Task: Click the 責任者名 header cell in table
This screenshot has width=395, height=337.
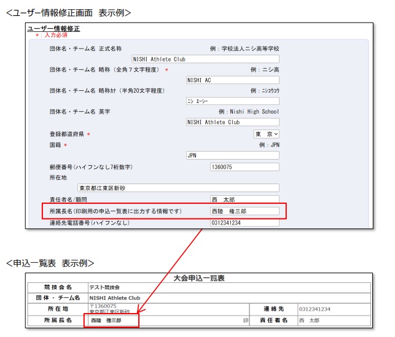Action: point(274,320)
